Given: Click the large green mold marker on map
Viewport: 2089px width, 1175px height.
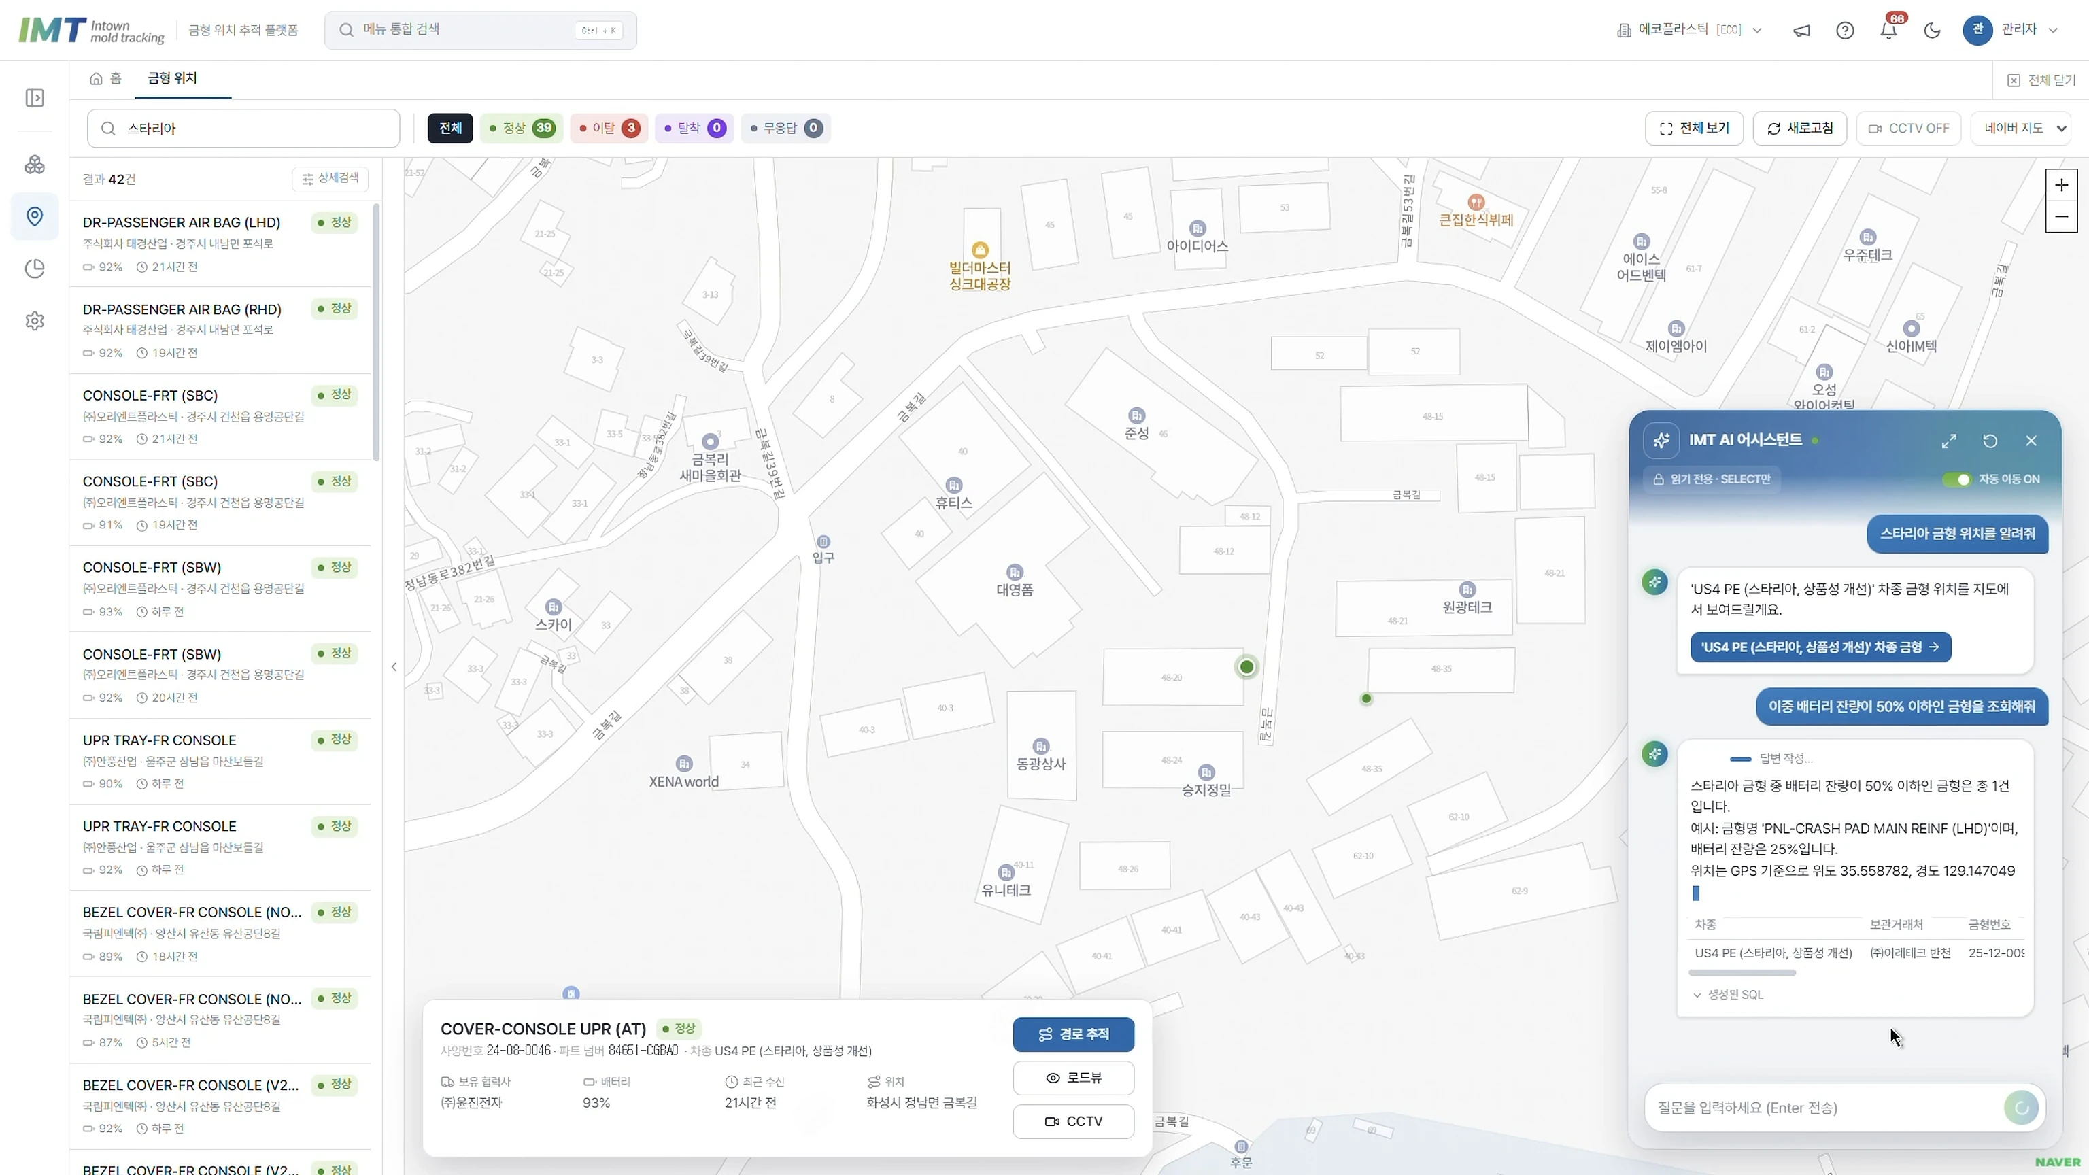Looking at the screenshot, I should pos(1246,666).
